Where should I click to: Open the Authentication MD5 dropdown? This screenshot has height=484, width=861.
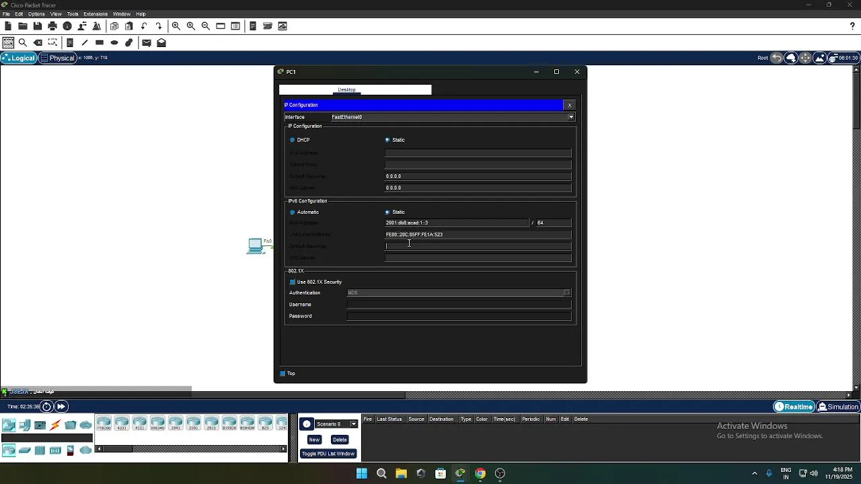(459, 292)
